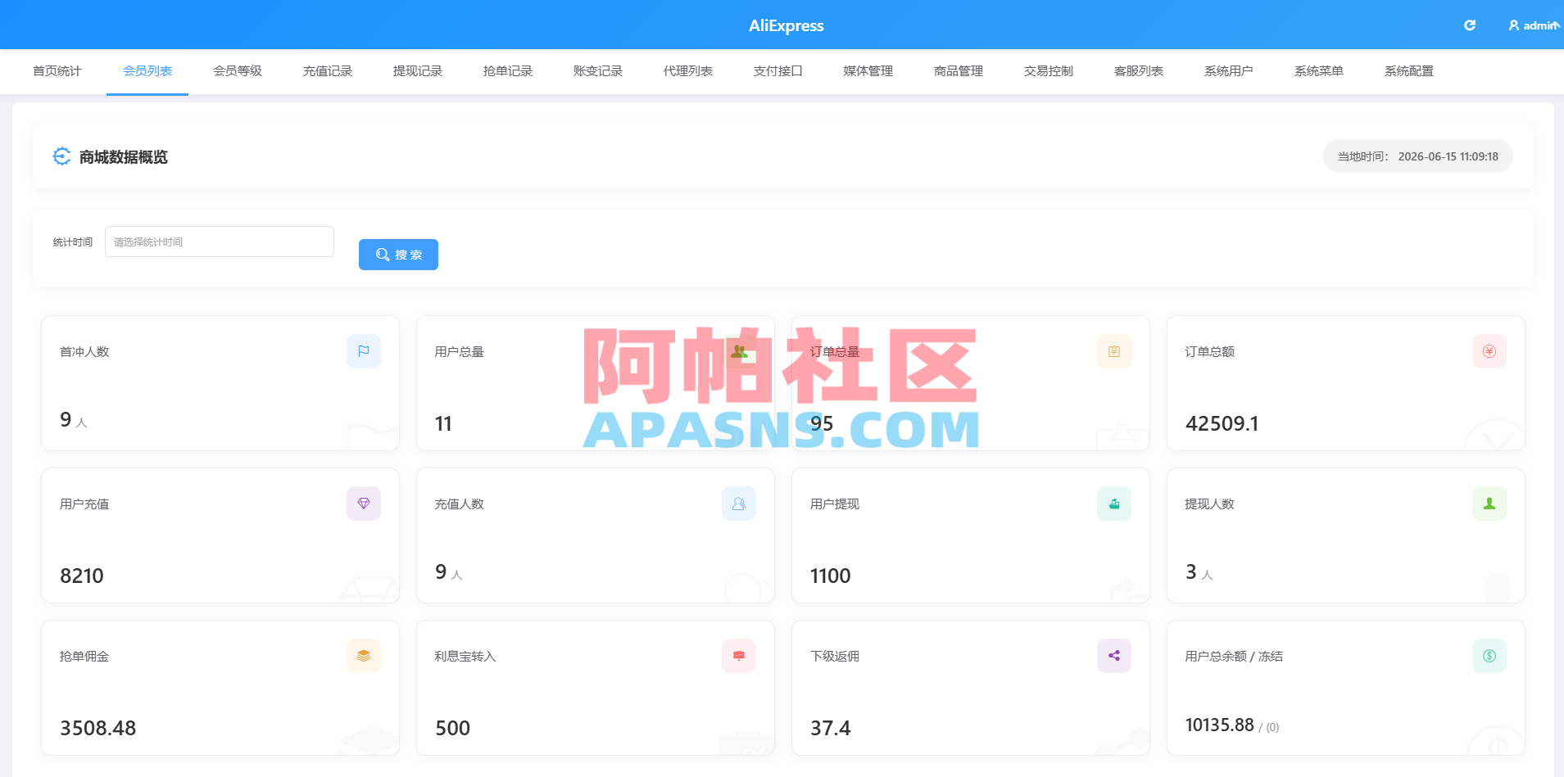Image resolution: width=1564 pixels, height=777 pixels.
Task: Click the 商城数据概览 header icon
Action: [x=61, y=156]
